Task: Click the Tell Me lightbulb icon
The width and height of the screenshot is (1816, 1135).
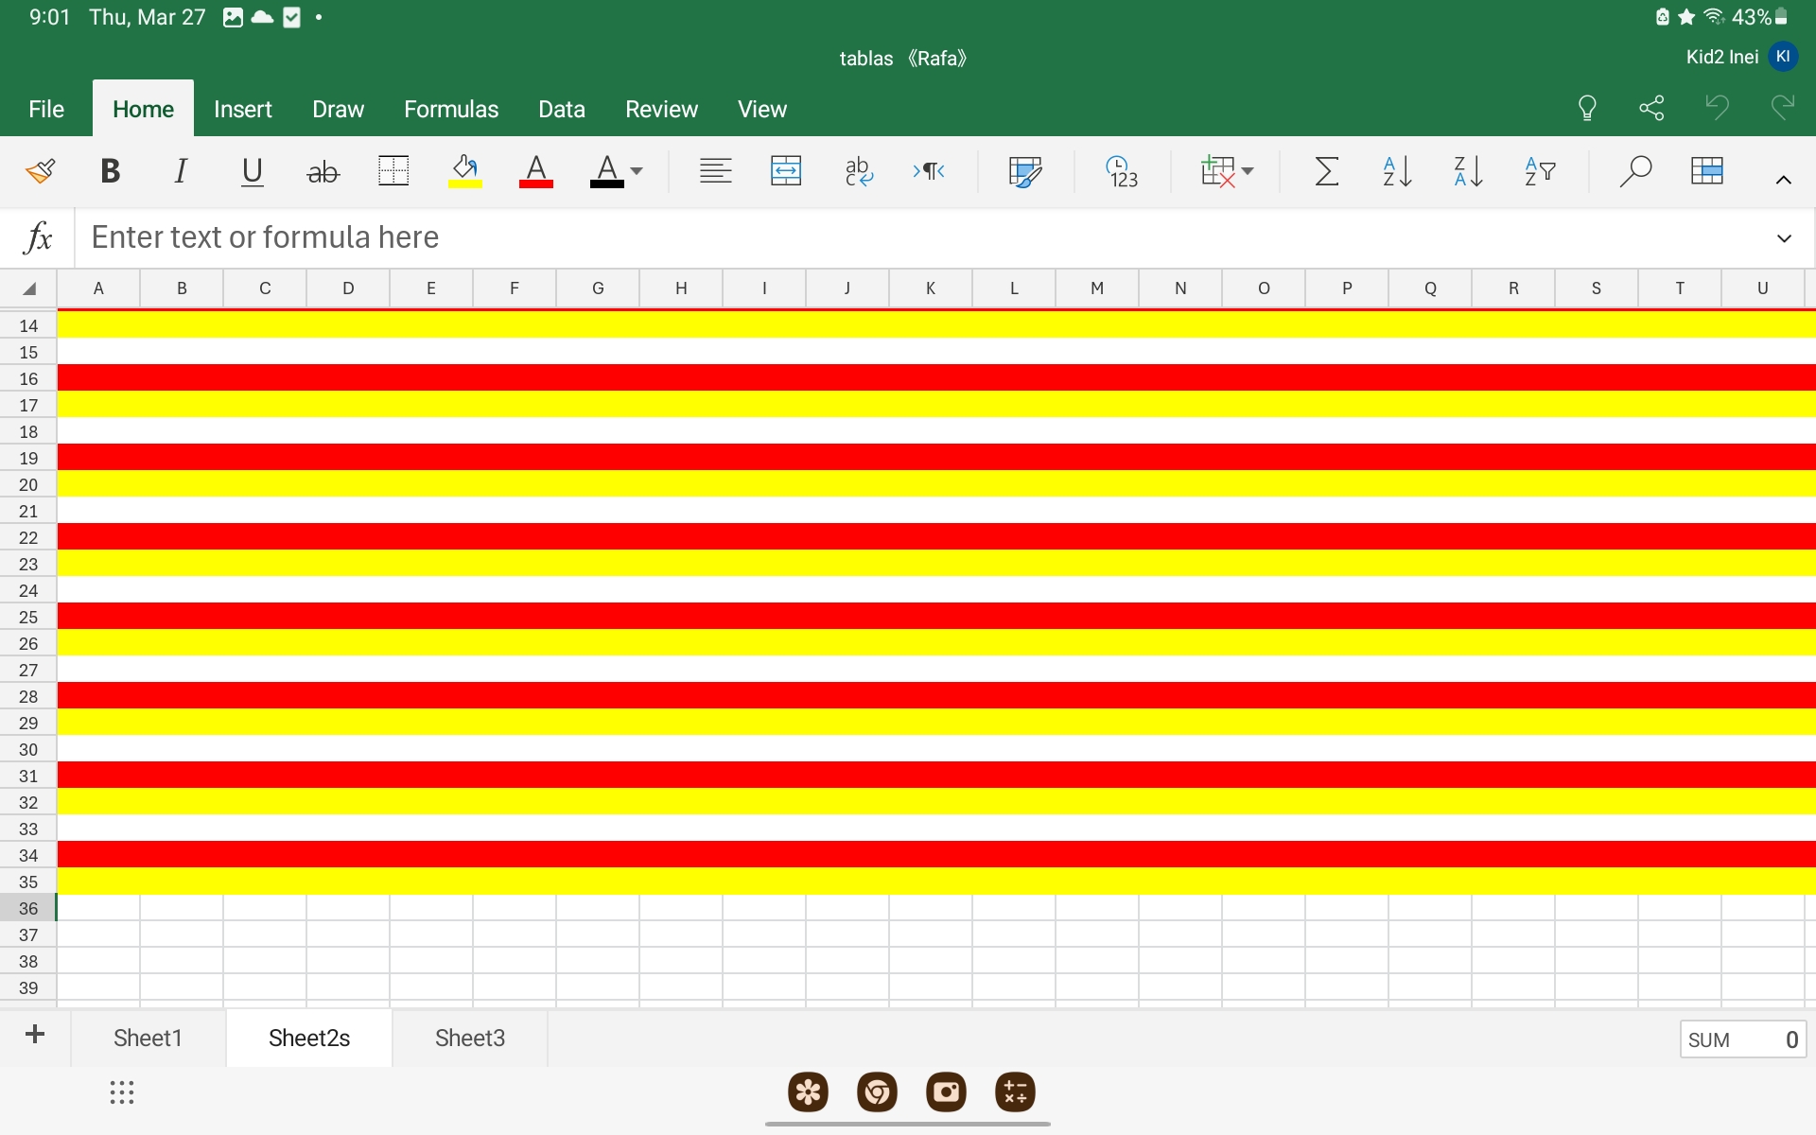Action: tap(1587, 108)
